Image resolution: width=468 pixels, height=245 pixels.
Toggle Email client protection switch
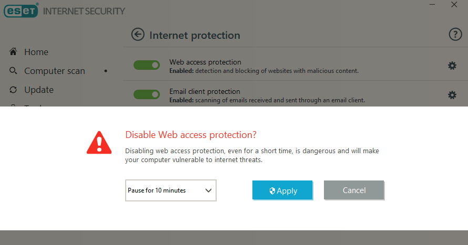tap(147, 94)
